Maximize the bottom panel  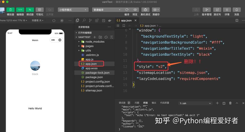pos(237,103)
